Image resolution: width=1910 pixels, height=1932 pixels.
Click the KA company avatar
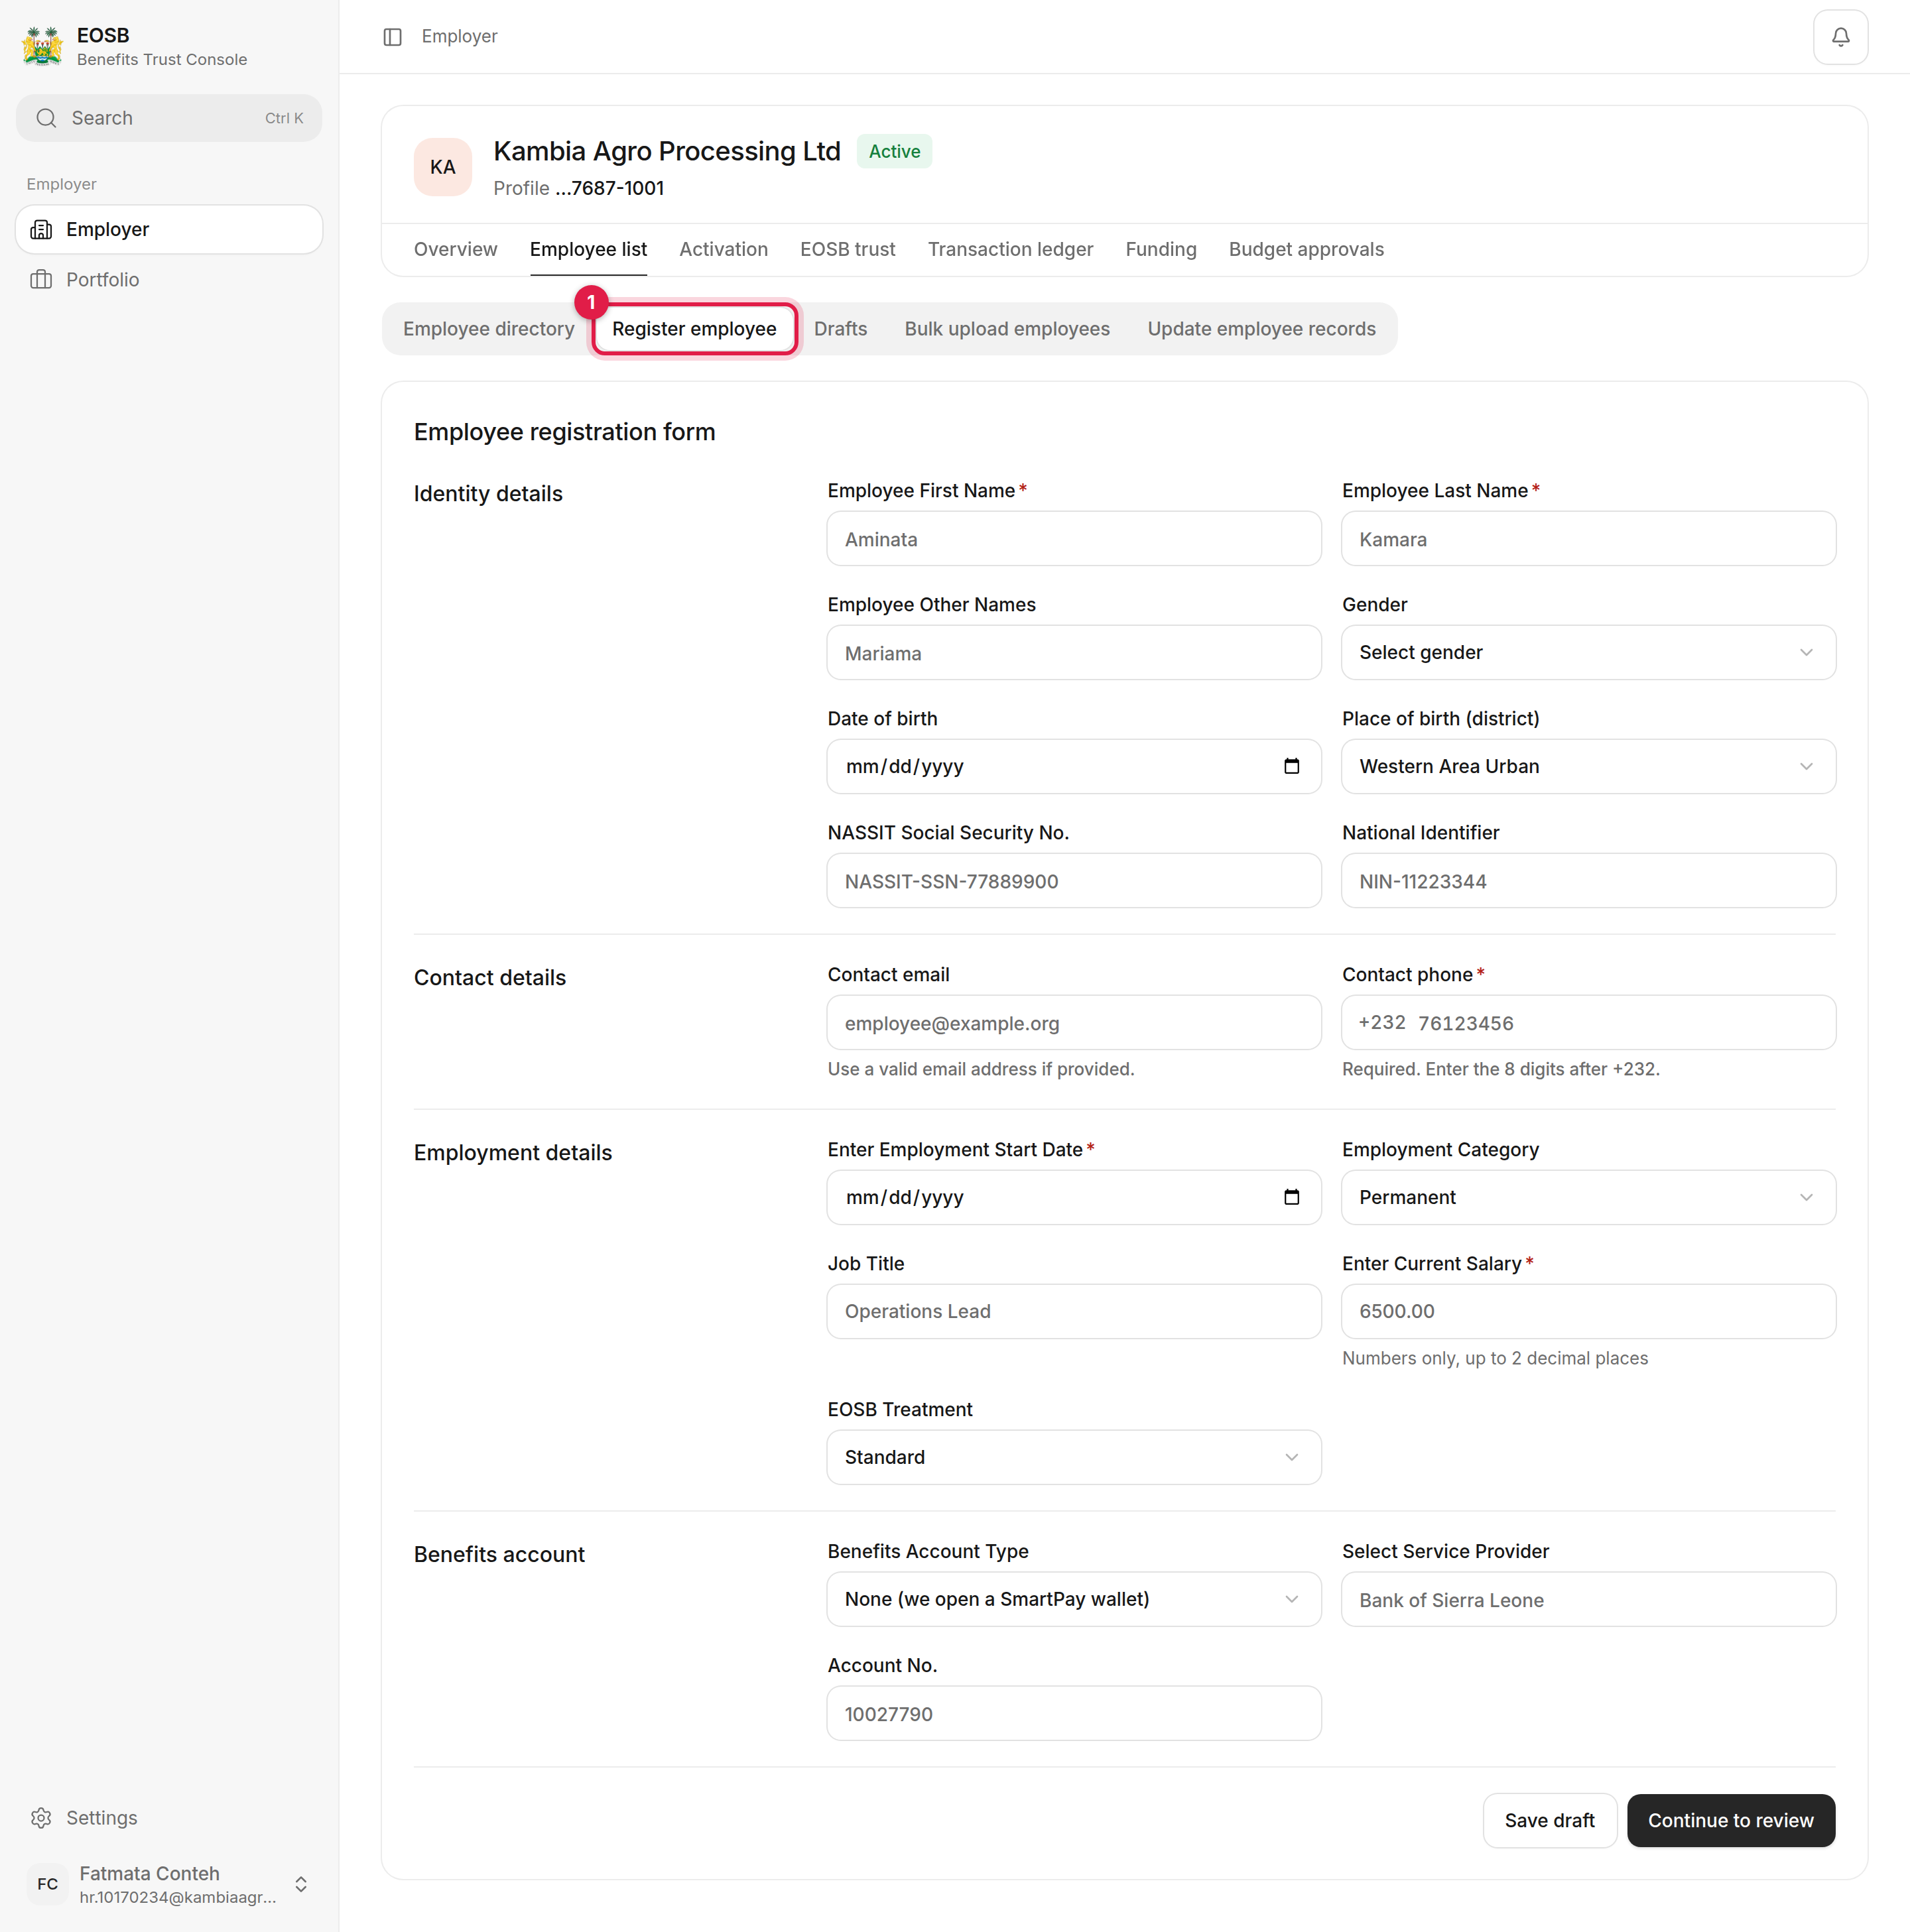pos(442,167)
